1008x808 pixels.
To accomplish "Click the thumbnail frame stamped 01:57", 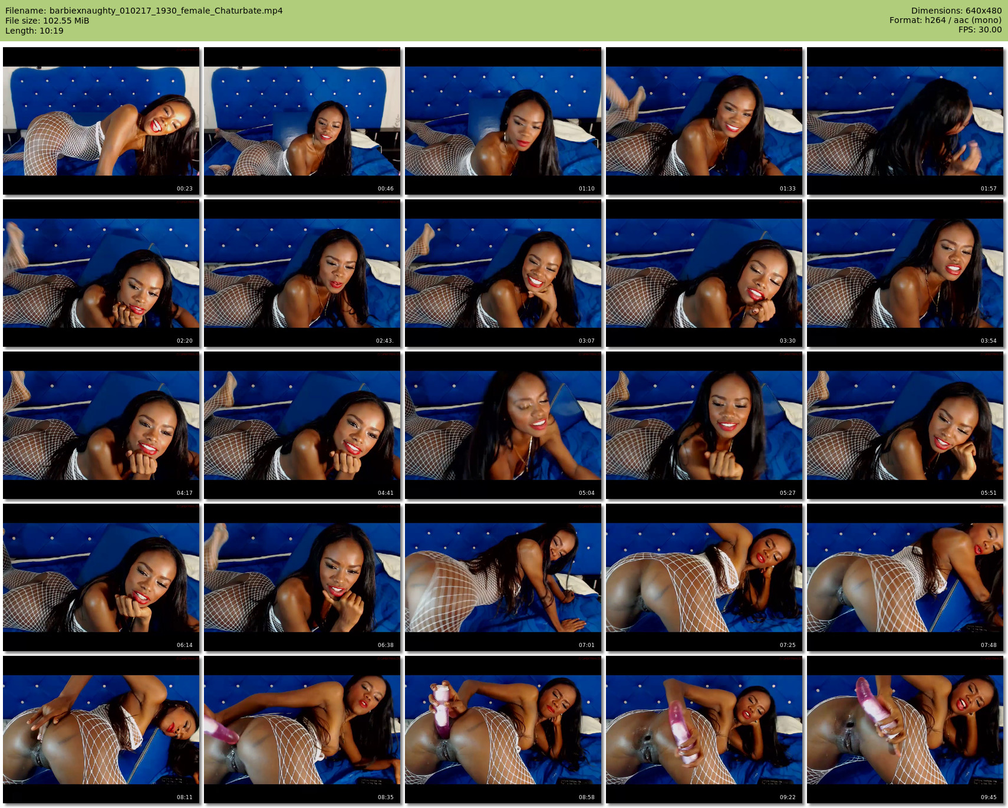I will pos(905,121).
